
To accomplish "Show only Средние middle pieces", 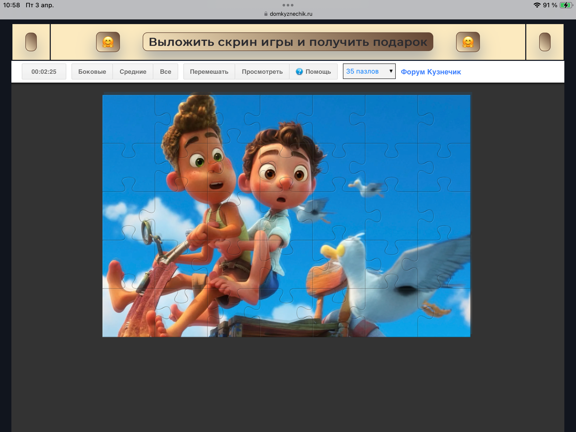I will (x=133, y=71).
